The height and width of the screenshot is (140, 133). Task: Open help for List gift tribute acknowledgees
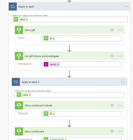[x=112, y=56]
